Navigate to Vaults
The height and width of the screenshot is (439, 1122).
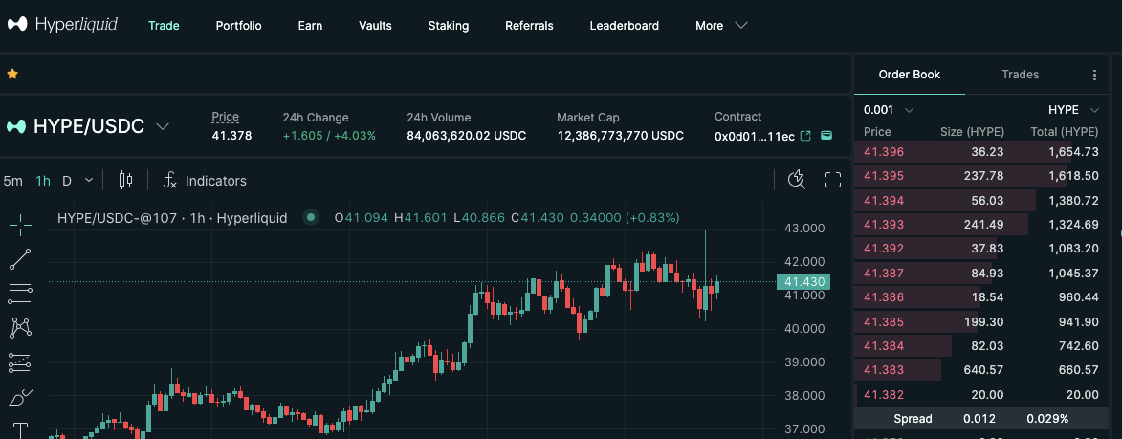pyautogui.click(x=375, y=25)
